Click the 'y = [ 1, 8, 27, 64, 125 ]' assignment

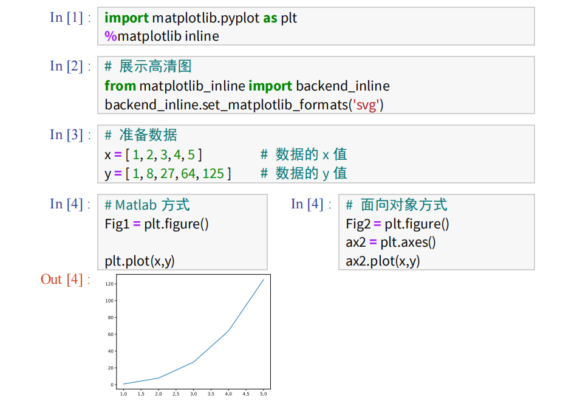(168, 174)
